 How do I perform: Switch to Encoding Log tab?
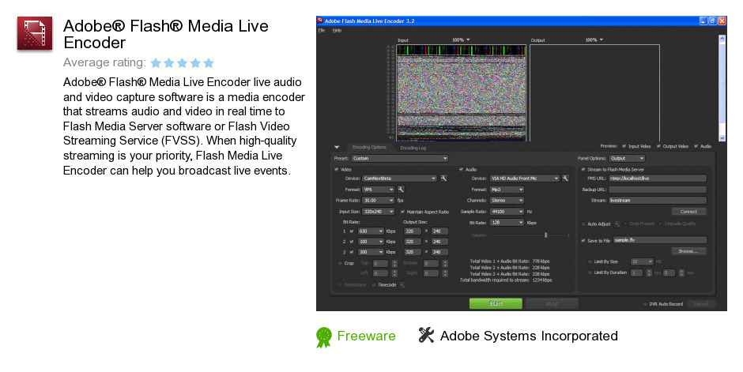[413, 148]
